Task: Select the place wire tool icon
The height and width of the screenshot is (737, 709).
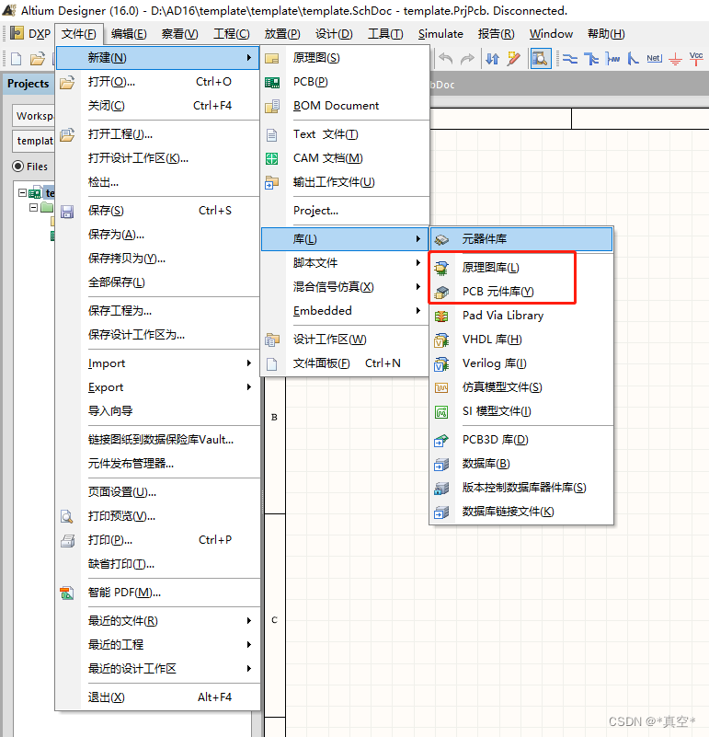Action: [570, 59]
